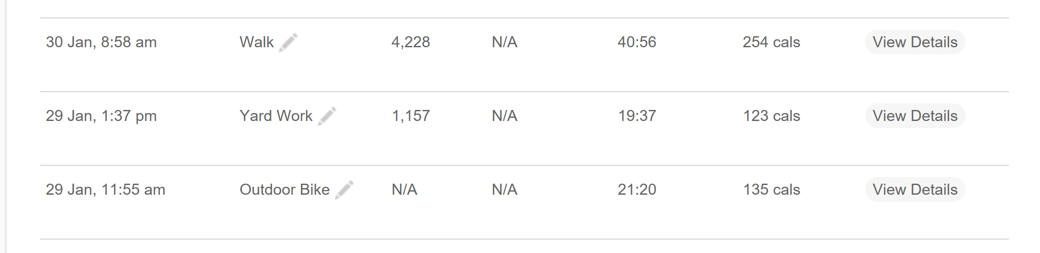This screenshot has width=1040, height=253.
Task: Edit the Walk activity with pencil icon
Action: [x=288, y=42]
